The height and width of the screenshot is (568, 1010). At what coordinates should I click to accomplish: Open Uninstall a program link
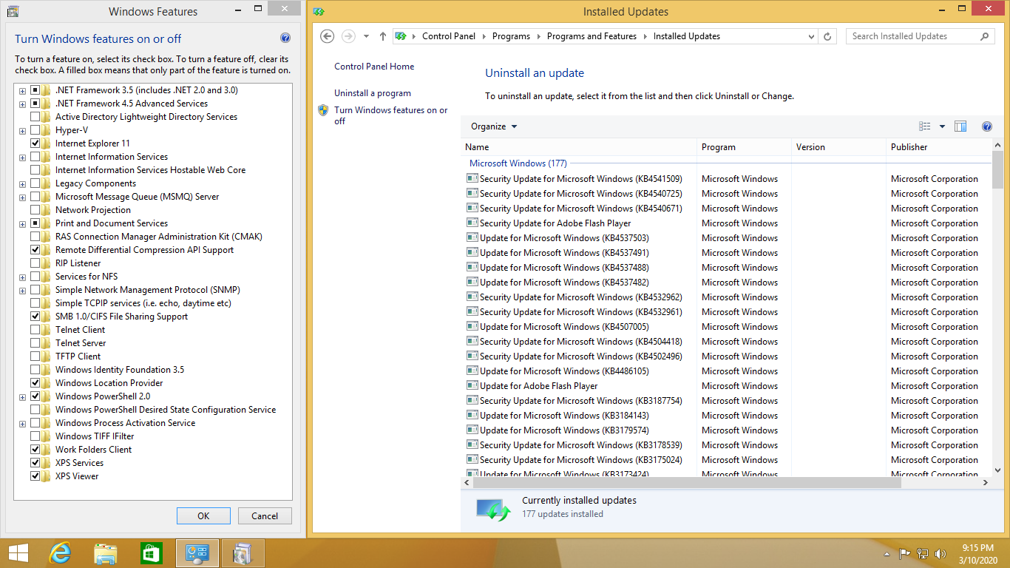pos(373,93)
